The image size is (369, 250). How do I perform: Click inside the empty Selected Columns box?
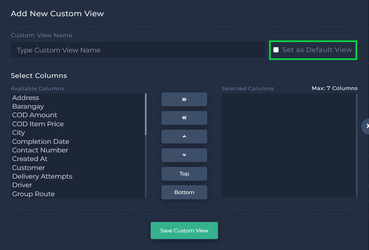(x=289, y=145)
